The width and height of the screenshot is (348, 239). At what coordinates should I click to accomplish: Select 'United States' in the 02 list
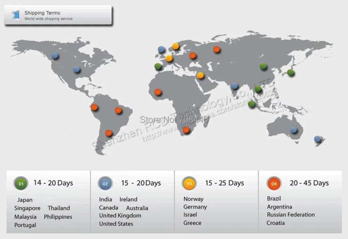point(116,224)
